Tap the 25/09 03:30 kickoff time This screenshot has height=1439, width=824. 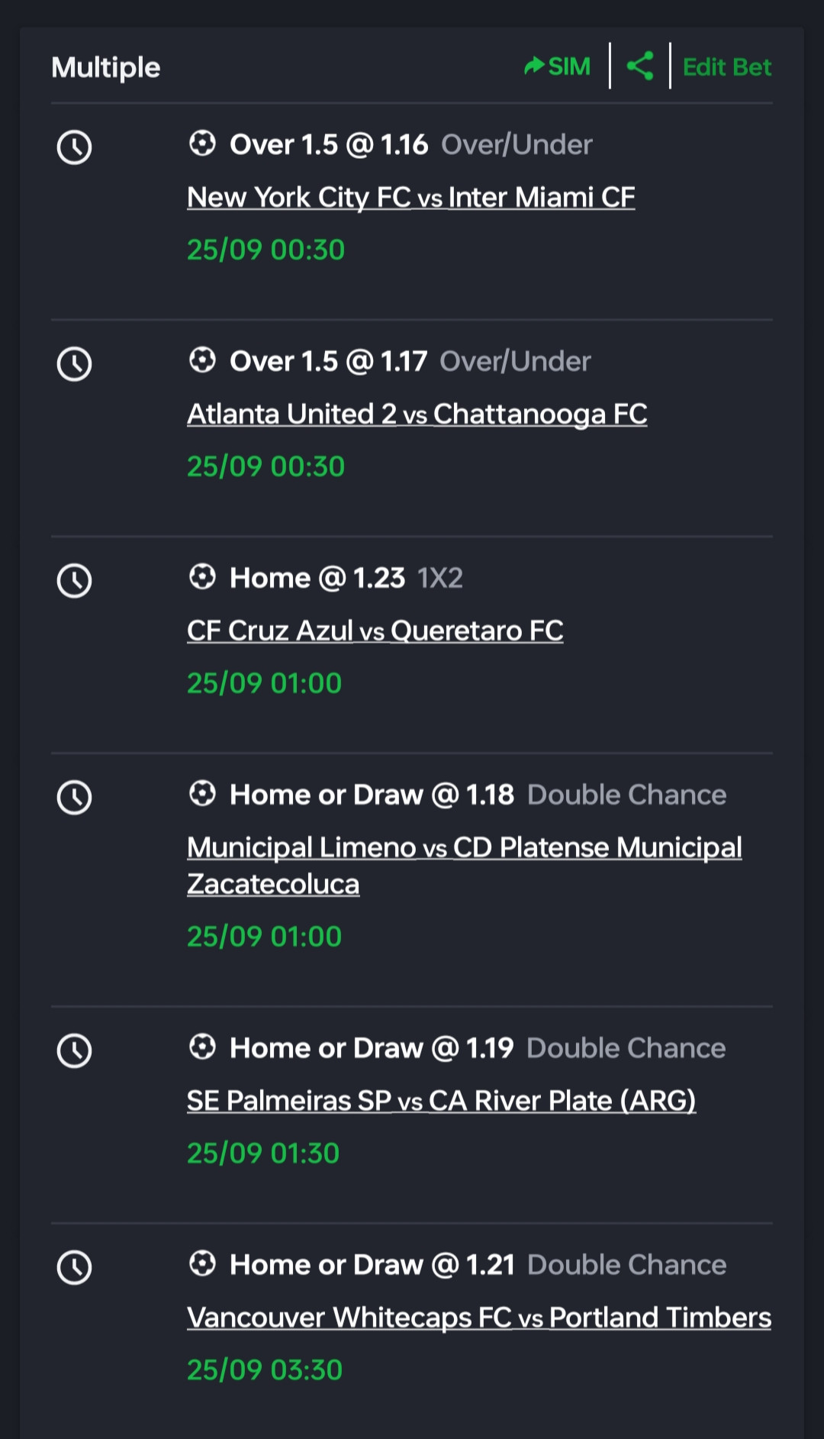(x=264, y=1370)
